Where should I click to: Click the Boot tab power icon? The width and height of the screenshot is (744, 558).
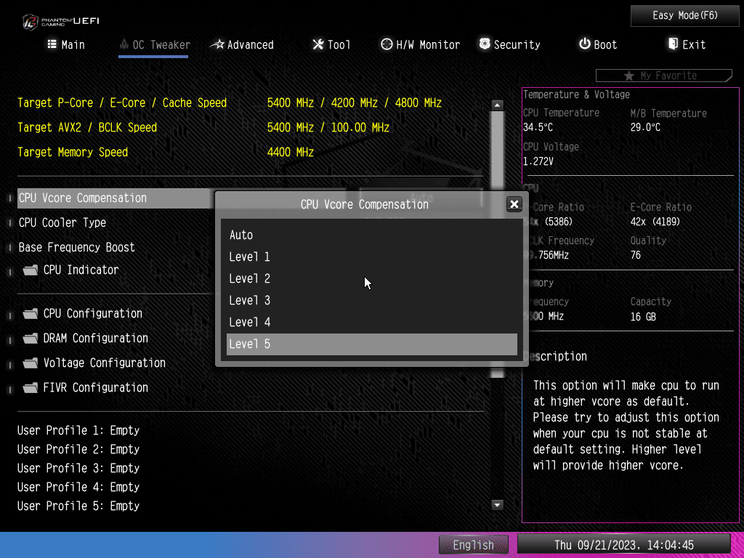[584, 44]
